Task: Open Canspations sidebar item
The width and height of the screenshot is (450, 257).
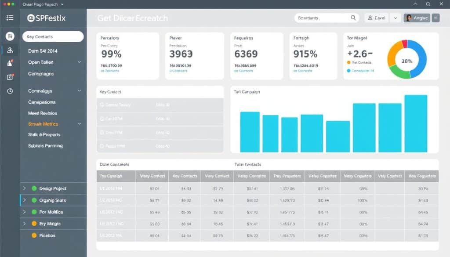Action: pos(42,102)
